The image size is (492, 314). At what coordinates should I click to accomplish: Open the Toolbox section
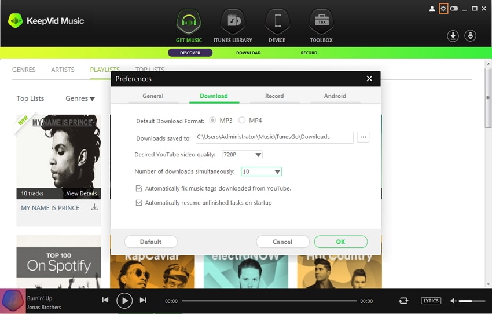coord(321,25)
